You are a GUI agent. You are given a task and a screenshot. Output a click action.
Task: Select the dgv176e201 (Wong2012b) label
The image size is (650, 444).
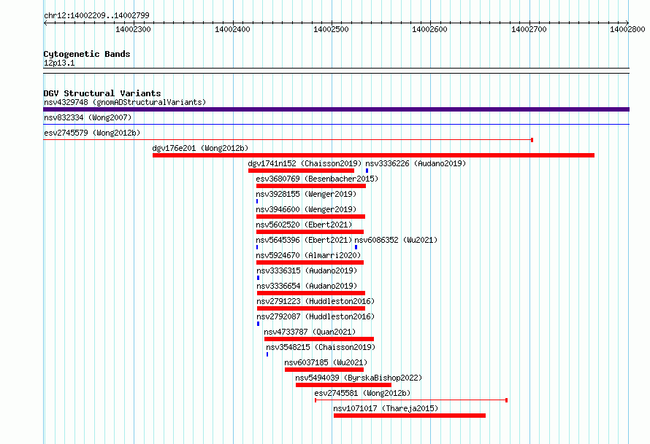pyautogui.click(x=200, y=148)
